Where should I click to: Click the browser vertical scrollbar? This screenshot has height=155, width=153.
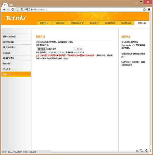[x=150, y=79]
